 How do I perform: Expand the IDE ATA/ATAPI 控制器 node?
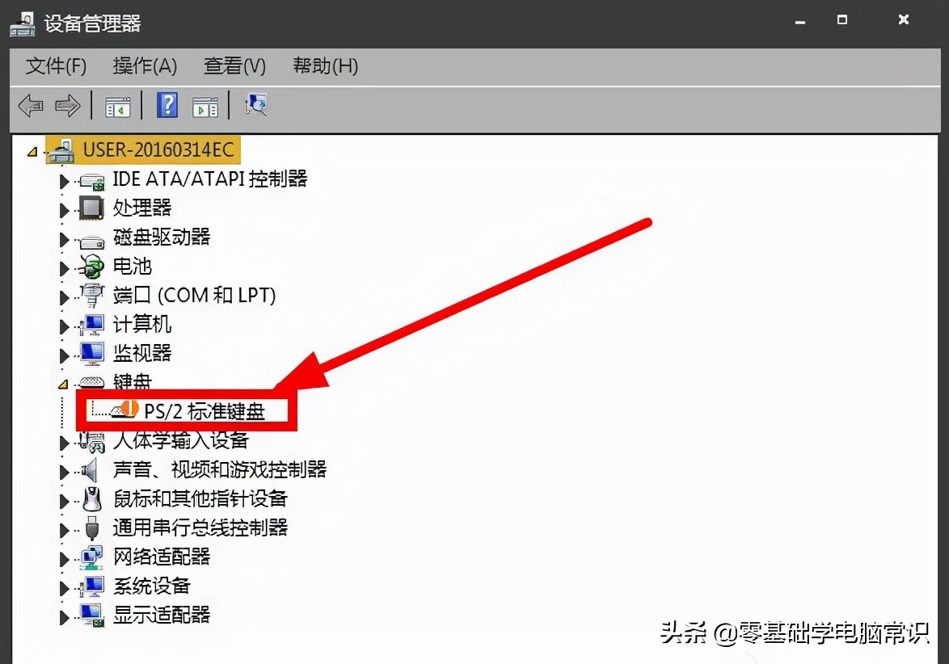(65, 179)
